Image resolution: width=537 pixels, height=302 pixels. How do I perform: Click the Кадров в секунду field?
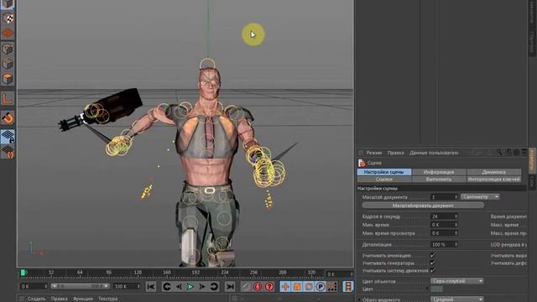click(x=444, y=216)
